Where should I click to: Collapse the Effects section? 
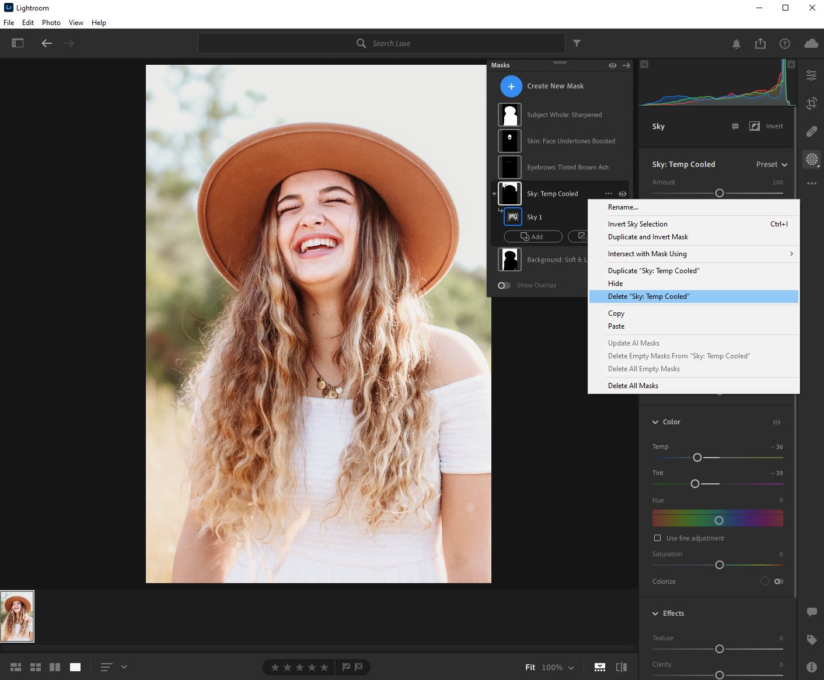click(x=655, y=613)
